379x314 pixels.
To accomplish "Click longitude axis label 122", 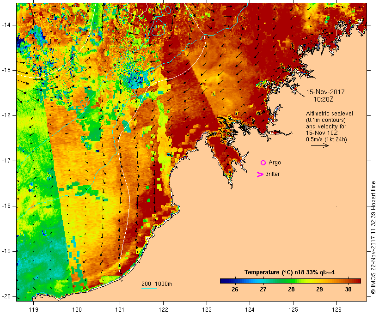I will (x=163, y=309).
